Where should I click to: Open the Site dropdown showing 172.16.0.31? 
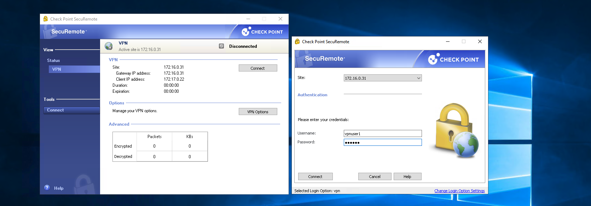tap(383, 78)
